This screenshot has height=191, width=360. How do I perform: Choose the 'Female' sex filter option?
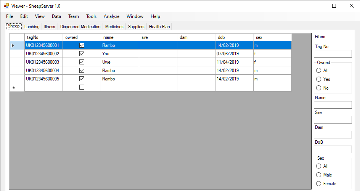[x=319, y=184]
